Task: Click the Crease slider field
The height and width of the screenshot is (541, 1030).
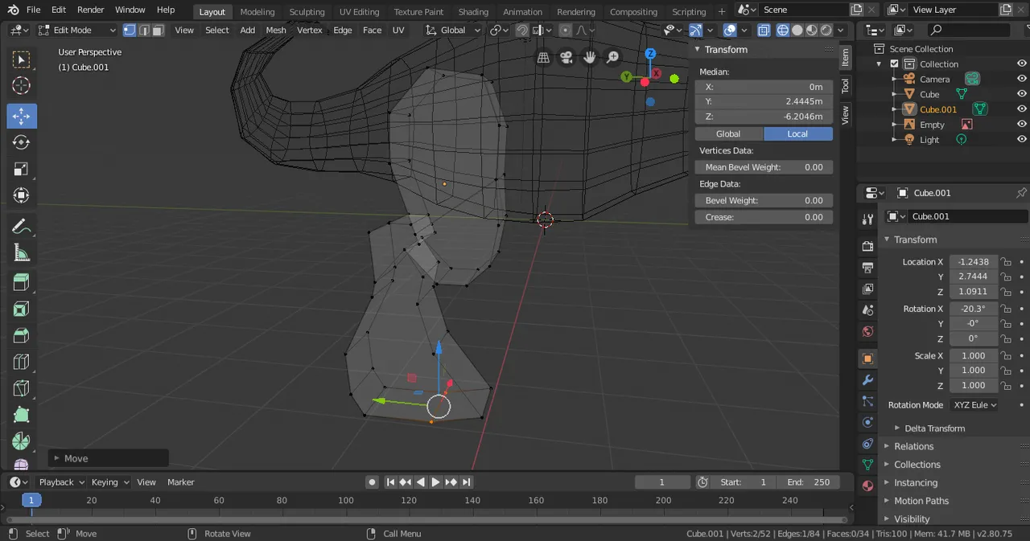Action: (x=764, y=217)
